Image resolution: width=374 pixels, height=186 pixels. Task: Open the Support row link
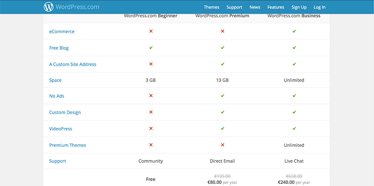pyautogui.click(x=58, y=161)
